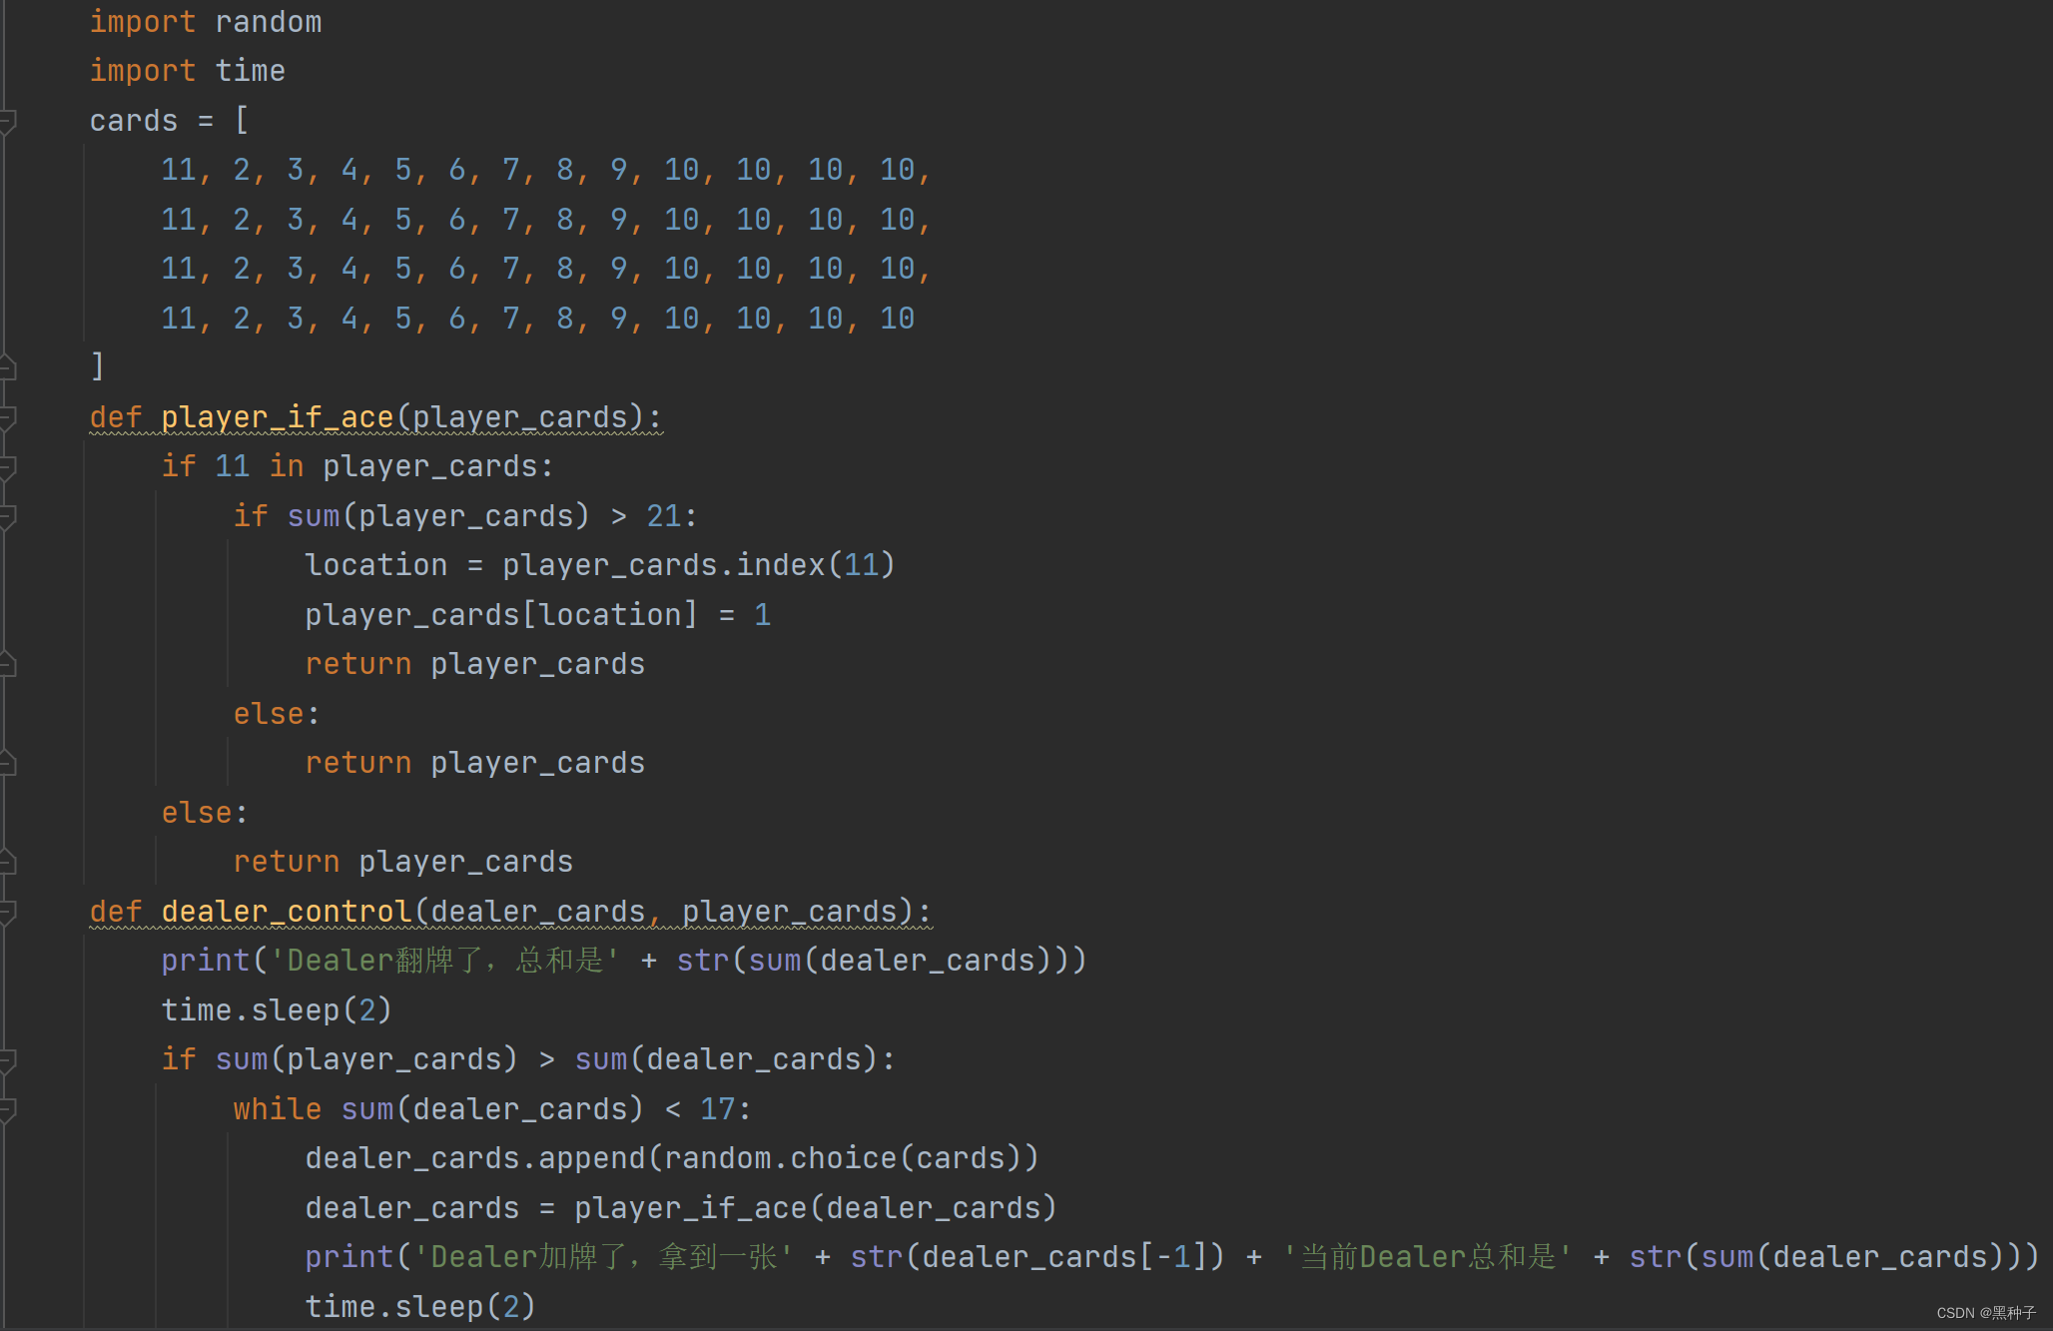Viewport: 2053px width, 1331px height.
Task: Place cursor on 'import random' line
Action: (206, 22)
